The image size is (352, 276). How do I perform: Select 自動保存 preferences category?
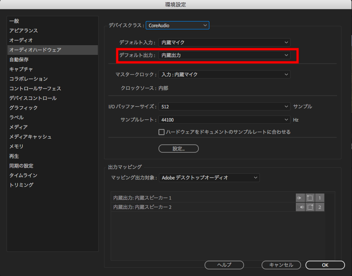pos(53,60)
